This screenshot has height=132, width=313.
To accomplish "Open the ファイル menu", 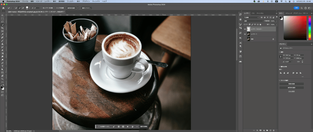I will pos(25,1).
